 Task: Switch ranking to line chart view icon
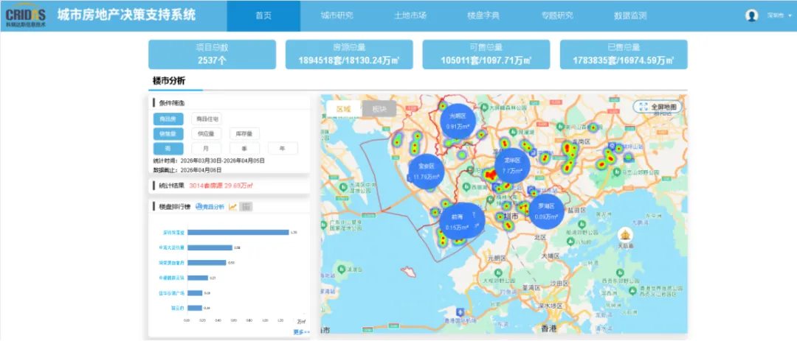[x=232, y=206]
